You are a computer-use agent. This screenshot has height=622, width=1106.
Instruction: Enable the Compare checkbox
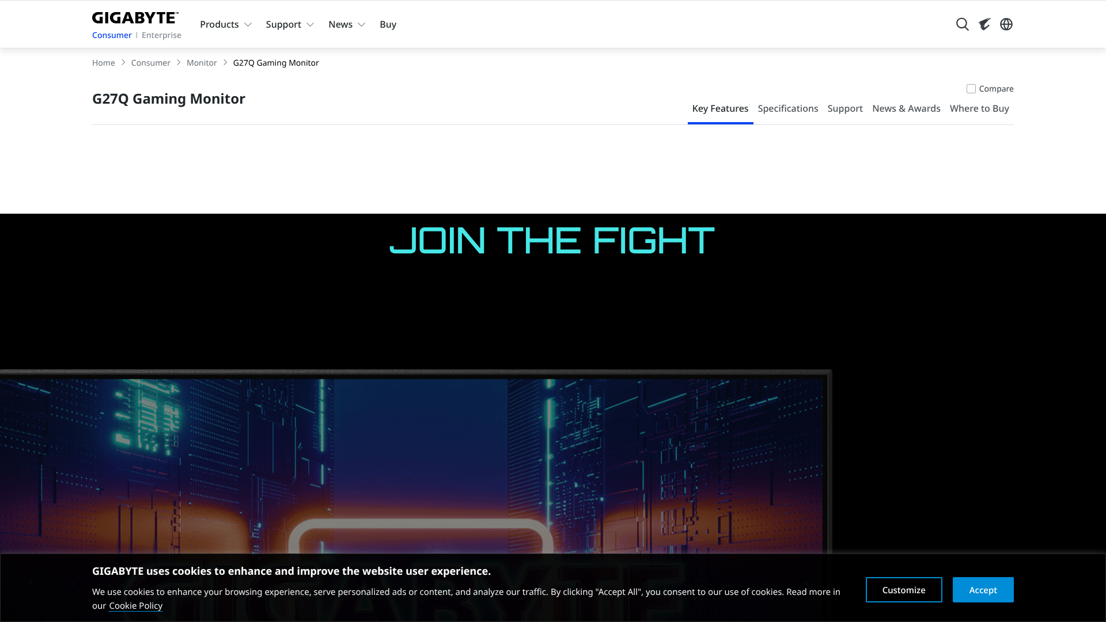click(971, 89)
